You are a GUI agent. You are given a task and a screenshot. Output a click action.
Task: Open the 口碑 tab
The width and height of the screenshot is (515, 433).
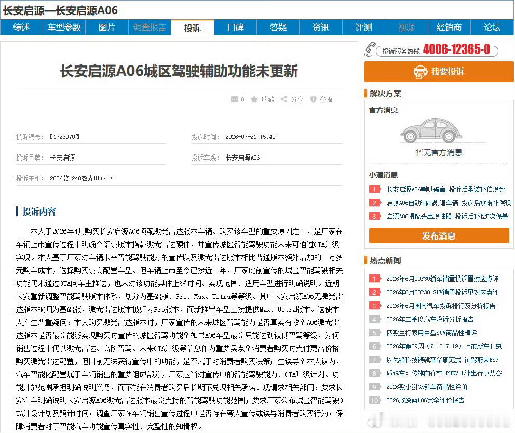point(236,27)
